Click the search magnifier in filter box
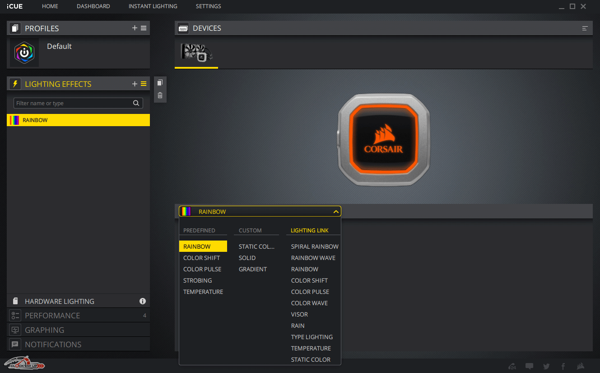The width and height of the screenshot is (600, 373). [x=136, y=103]
